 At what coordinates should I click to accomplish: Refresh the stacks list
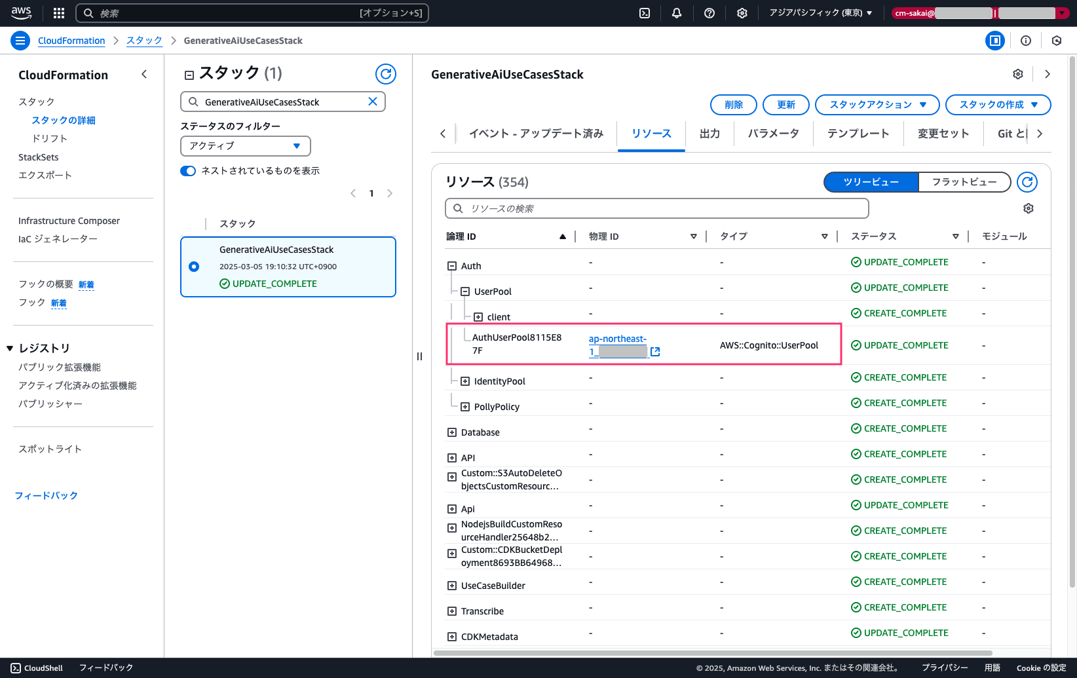386,74
